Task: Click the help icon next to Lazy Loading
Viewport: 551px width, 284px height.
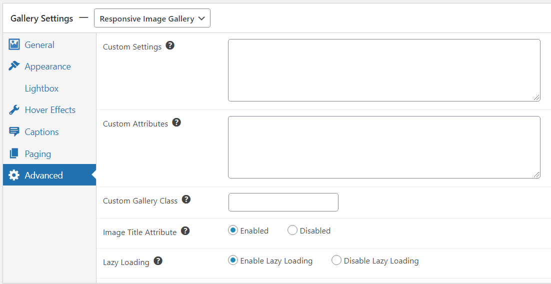Action: (158, 261)
